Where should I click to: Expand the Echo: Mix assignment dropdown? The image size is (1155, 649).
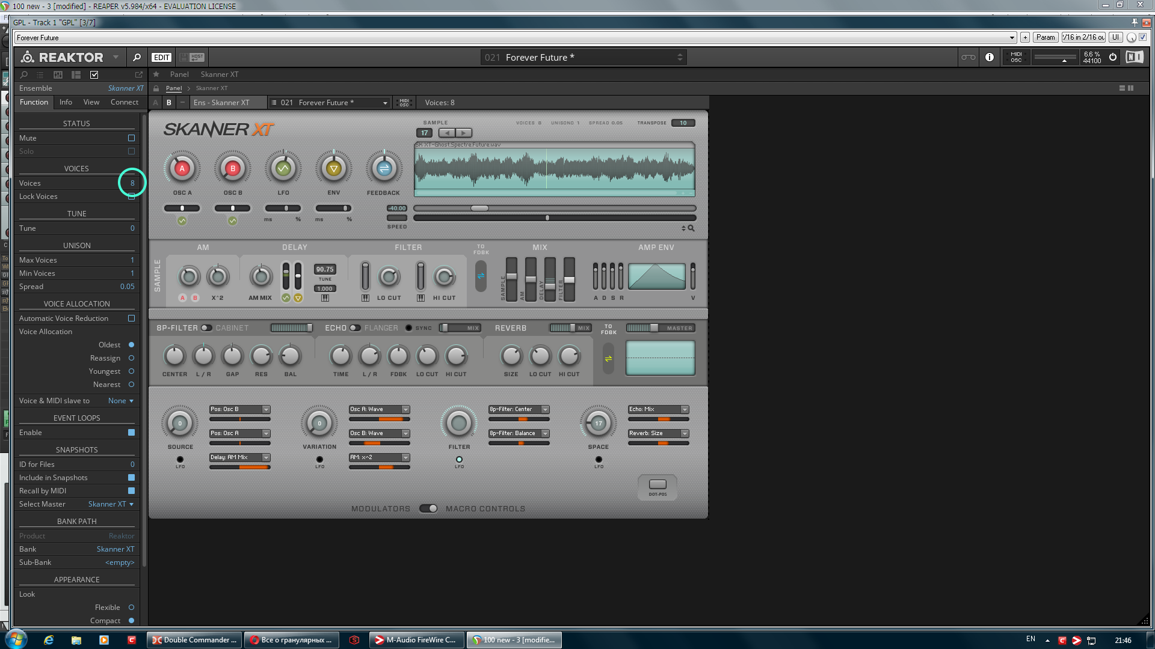point(685,409)
